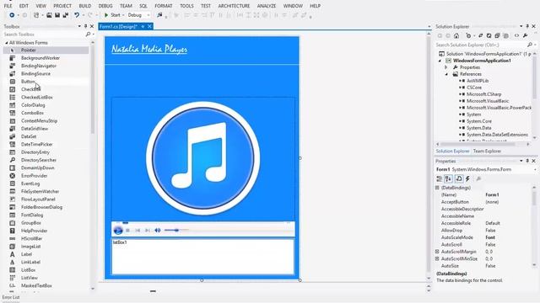This screenshot has width=540, height=303.
Task: Click the Home icon in Solution Explorer
Action: tap(456, 35)
